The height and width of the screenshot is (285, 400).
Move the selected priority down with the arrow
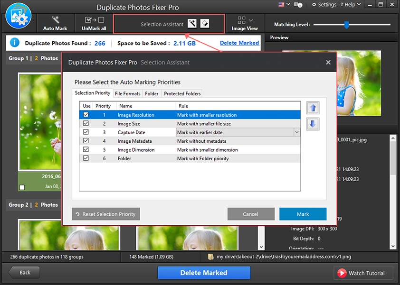pos(313,124)
